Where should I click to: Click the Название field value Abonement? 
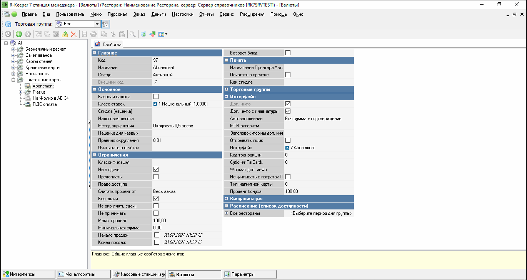point(187,68)
